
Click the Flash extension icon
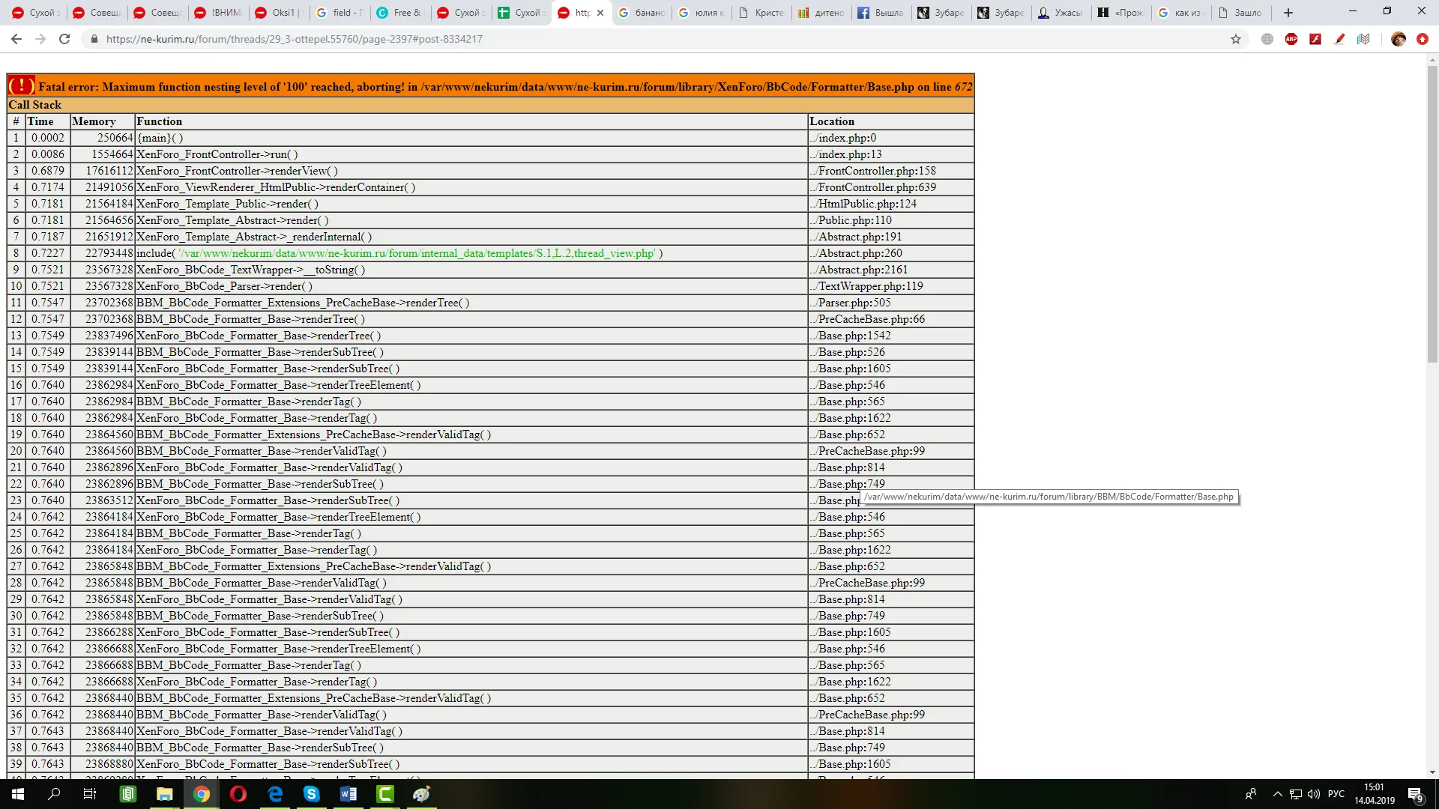[x=1315, y=39]
